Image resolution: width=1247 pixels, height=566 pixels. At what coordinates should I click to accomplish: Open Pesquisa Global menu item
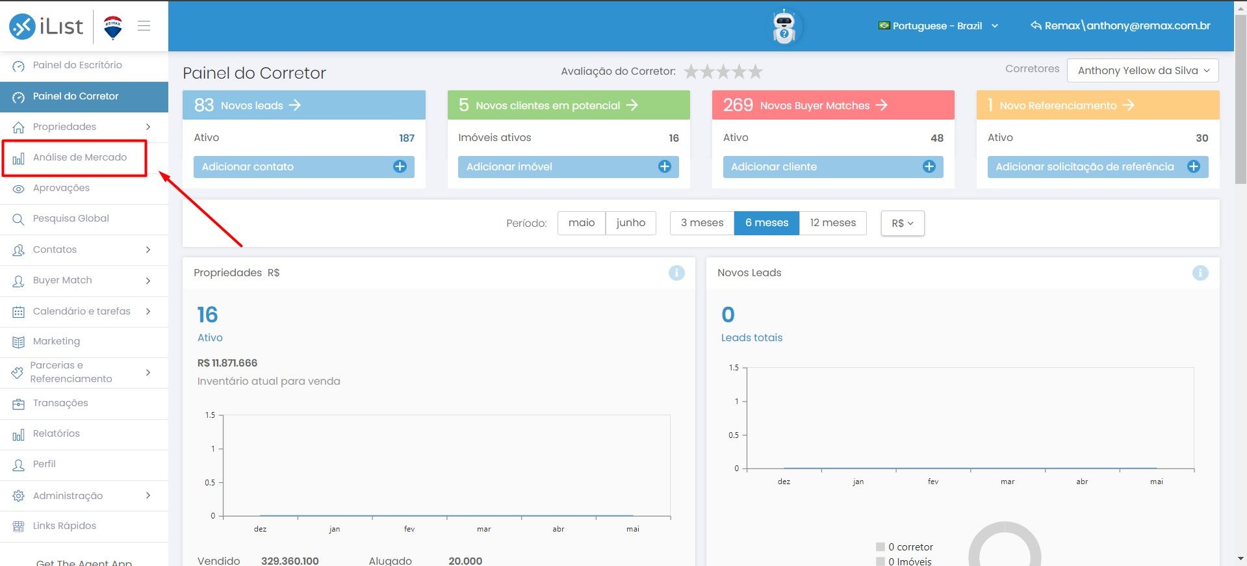pos(84,219)
